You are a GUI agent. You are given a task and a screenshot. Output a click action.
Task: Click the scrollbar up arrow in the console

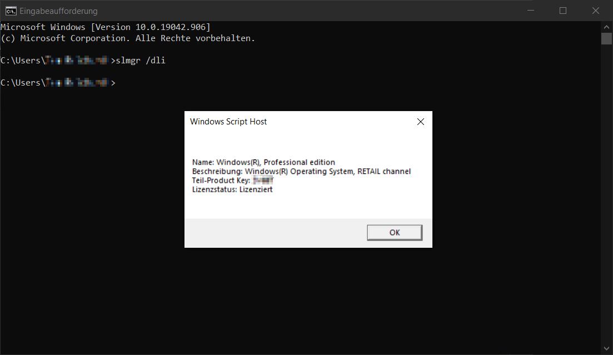pyautogui.click(x=606, y=27)
